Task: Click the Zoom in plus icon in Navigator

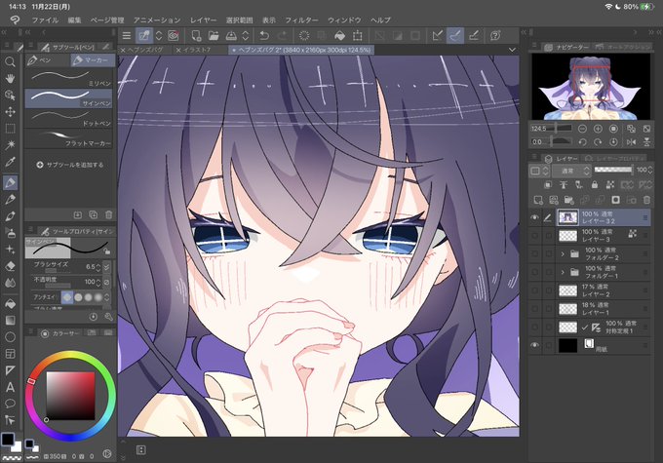Action: (598, 129)
